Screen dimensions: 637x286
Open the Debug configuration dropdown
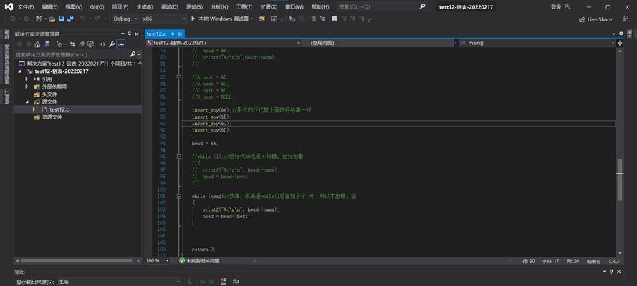125,19
